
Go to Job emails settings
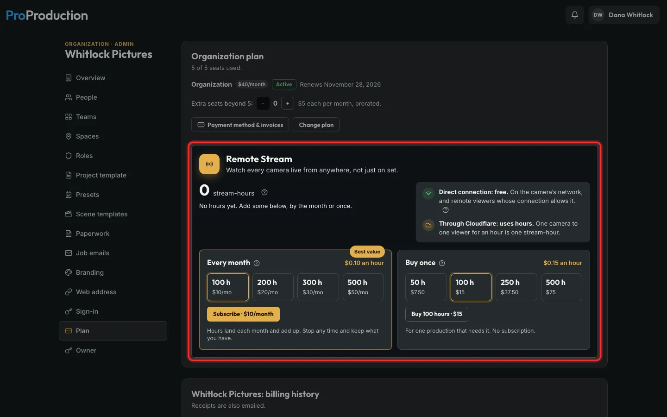[x=113, y=253]
